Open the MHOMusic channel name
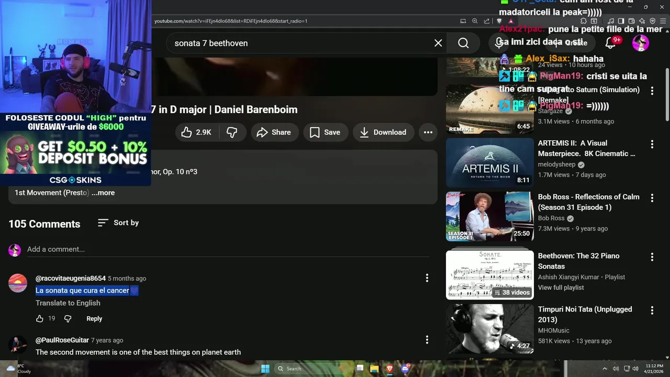 coord(554,330)
